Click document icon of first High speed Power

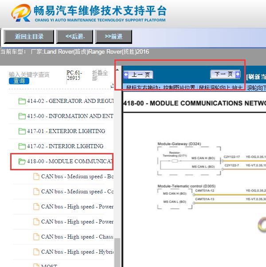tap(36, 207)
